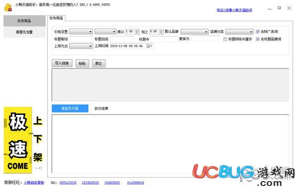Open the 执行结果 tab
Image resolution: width=297 pixels, height=188 pixels.
[x=101, y=109]
